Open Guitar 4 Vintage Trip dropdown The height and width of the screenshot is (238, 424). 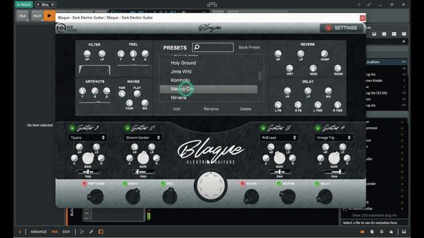click(x=333, y=138)
